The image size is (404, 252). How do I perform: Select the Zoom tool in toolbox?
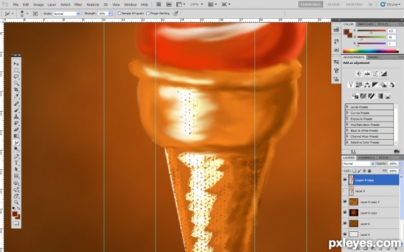[x=16, y=202]
